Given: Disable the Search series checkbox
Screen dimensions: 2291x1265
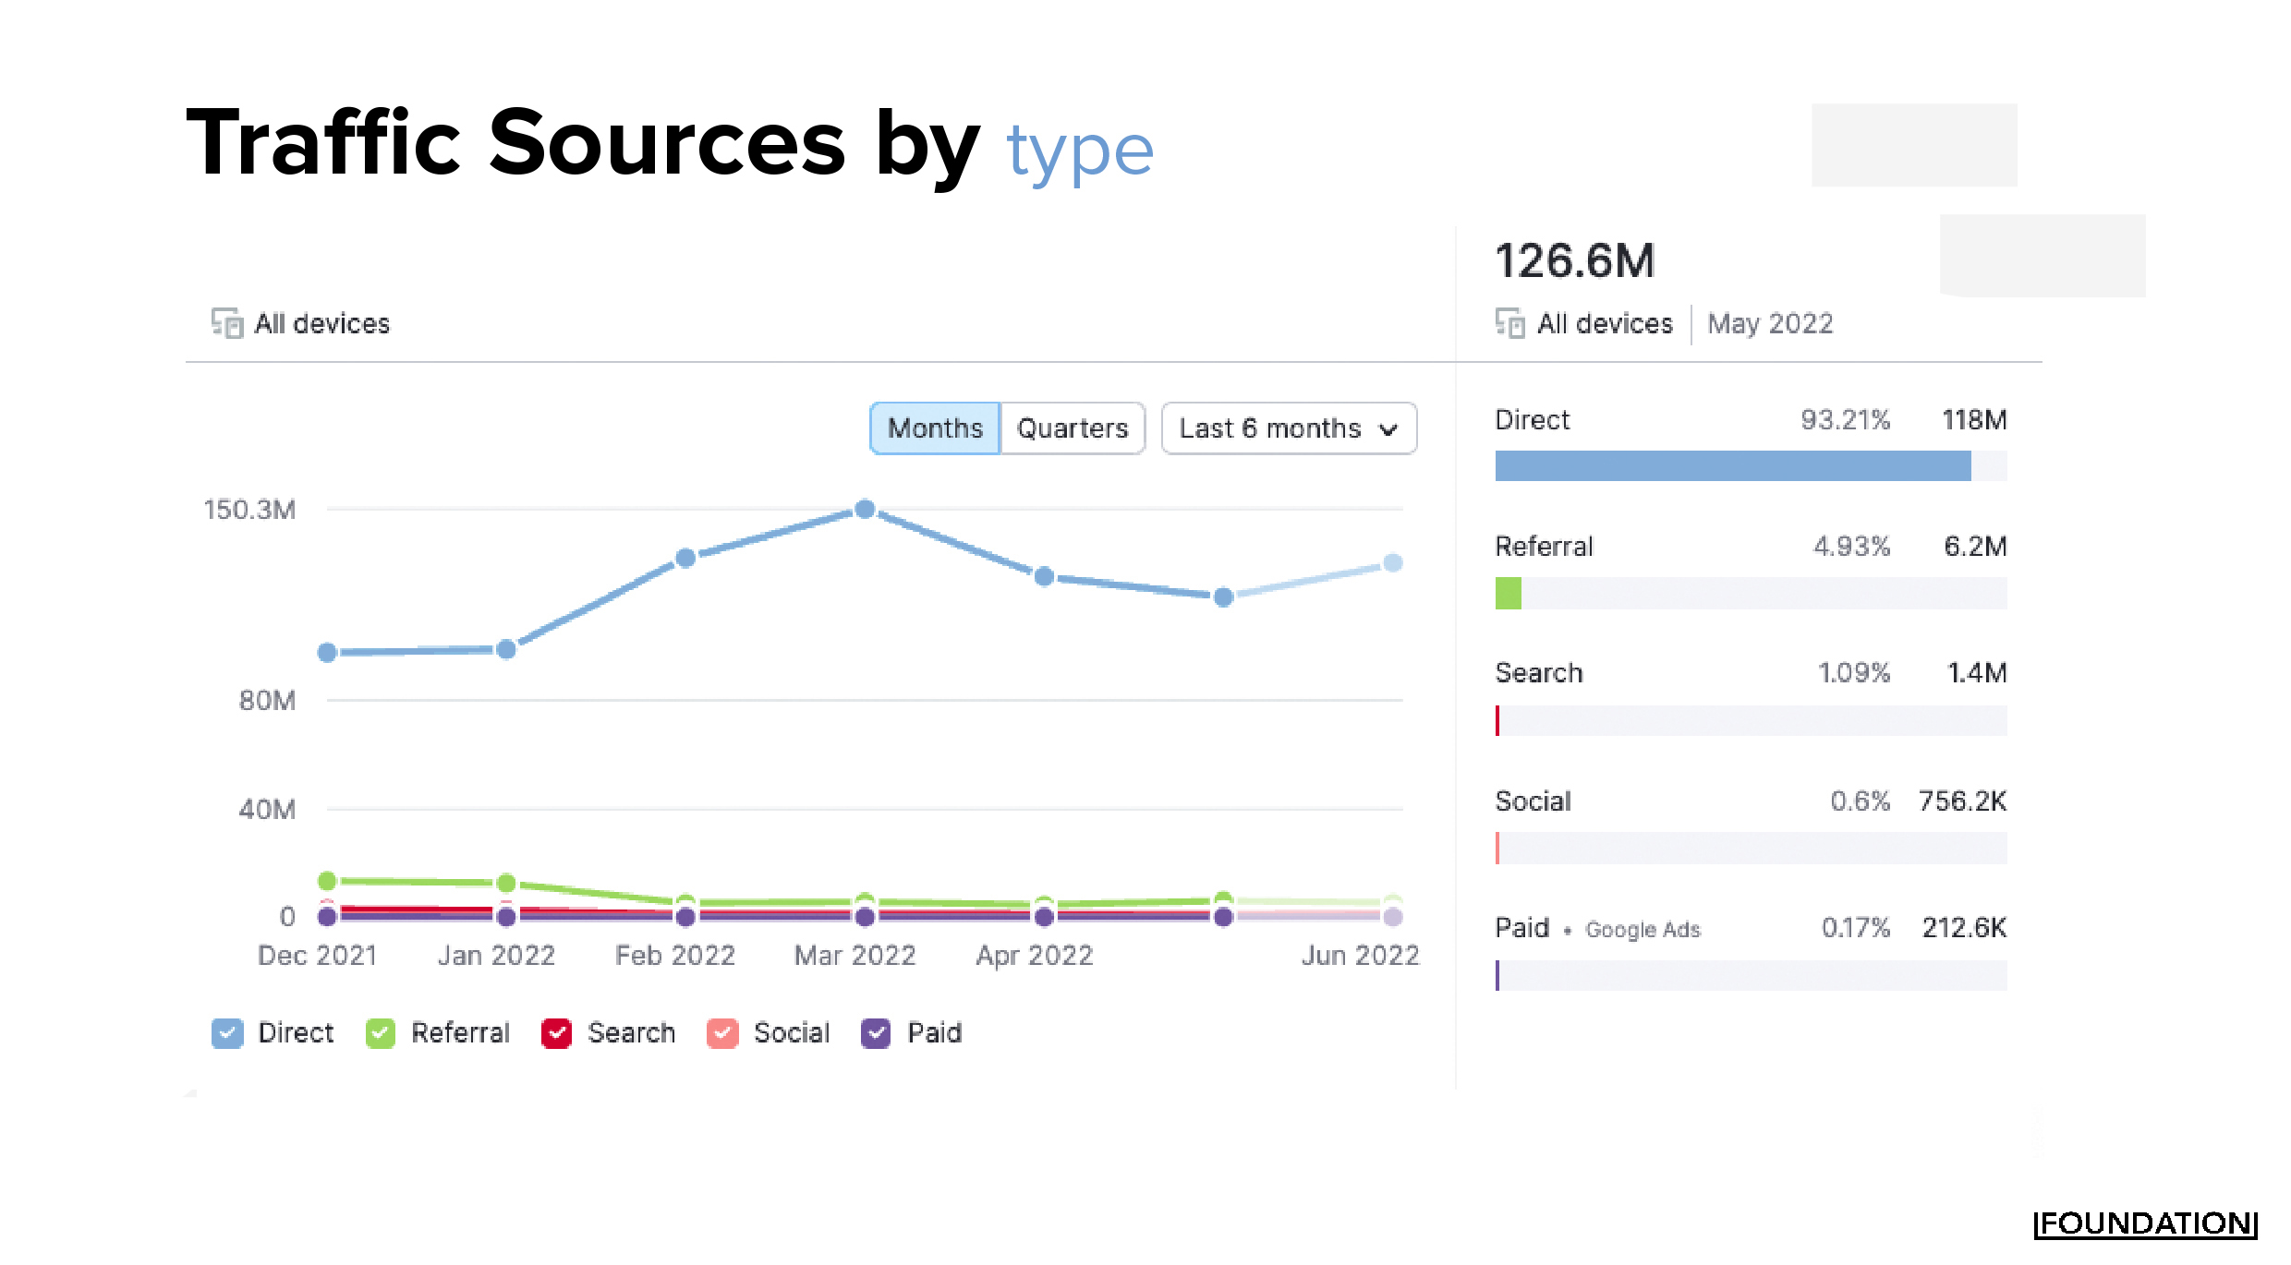Looking at the screenshot, I should click(556, 1033).
